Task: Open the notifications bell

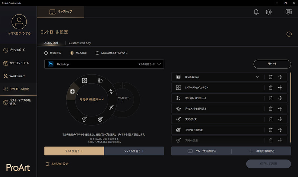Action: [256, 12]
